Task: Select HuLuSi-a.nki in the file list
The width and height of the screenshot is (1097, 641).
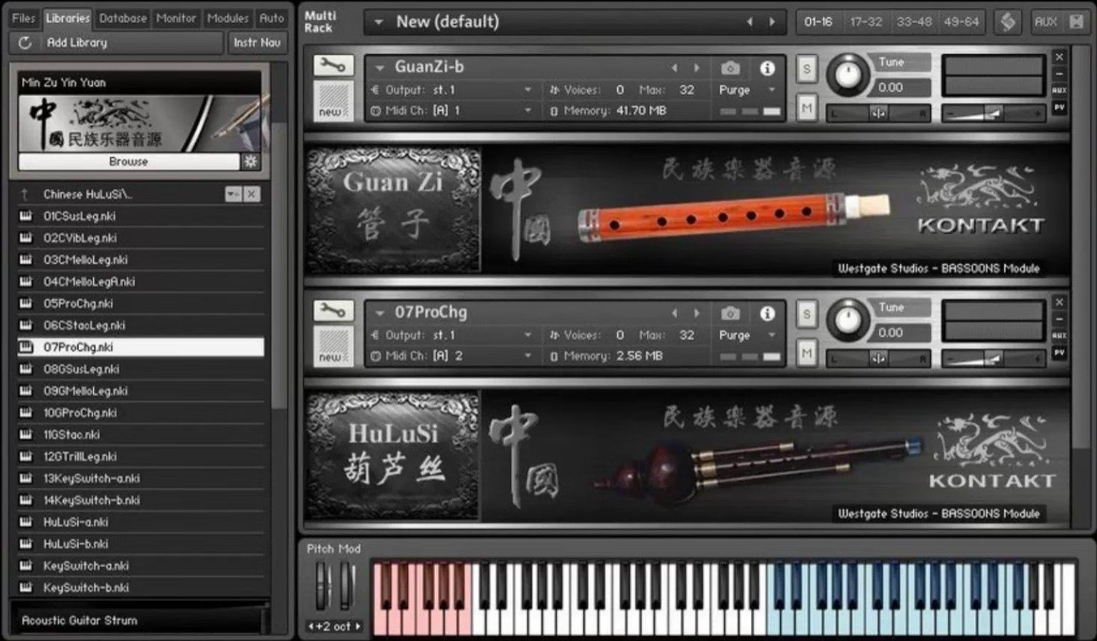Action: pos(140,522)
